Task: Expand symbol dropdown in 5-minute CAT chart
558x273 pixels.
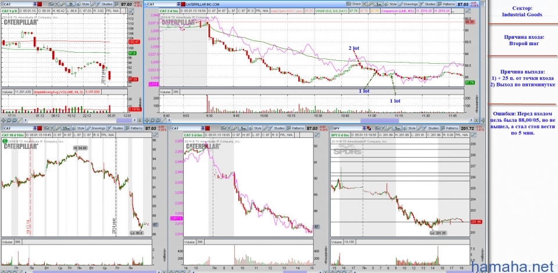Action: [x=203, y=128]
